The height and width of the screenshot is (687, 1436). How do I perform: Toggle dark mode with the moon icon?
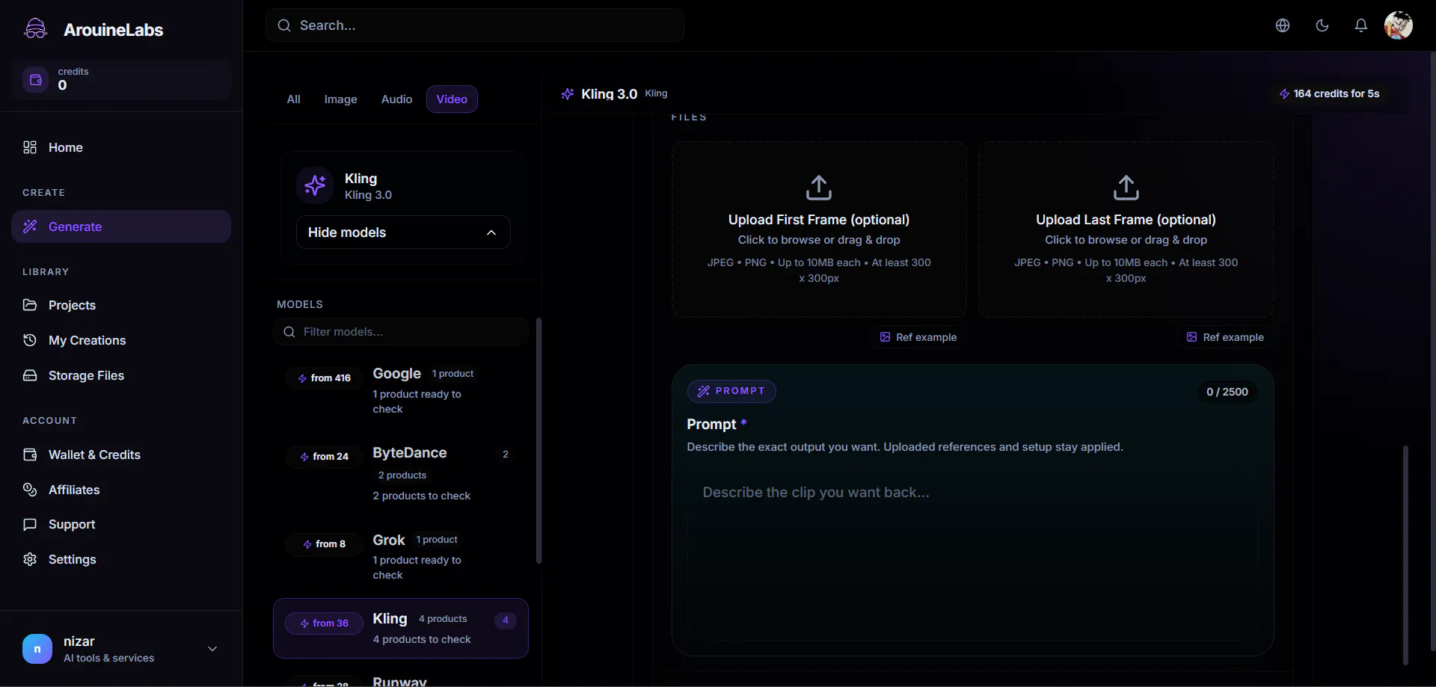[x=1322, y=25]
